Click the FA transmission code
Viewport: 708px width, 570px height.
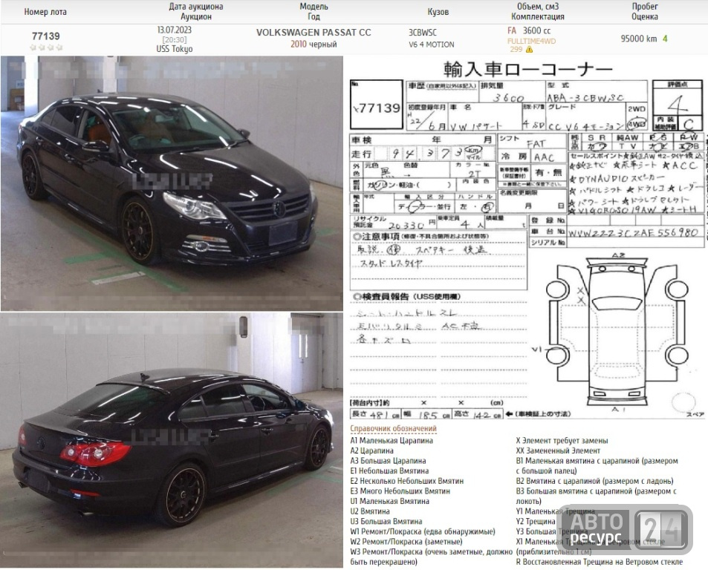[512, 30]
